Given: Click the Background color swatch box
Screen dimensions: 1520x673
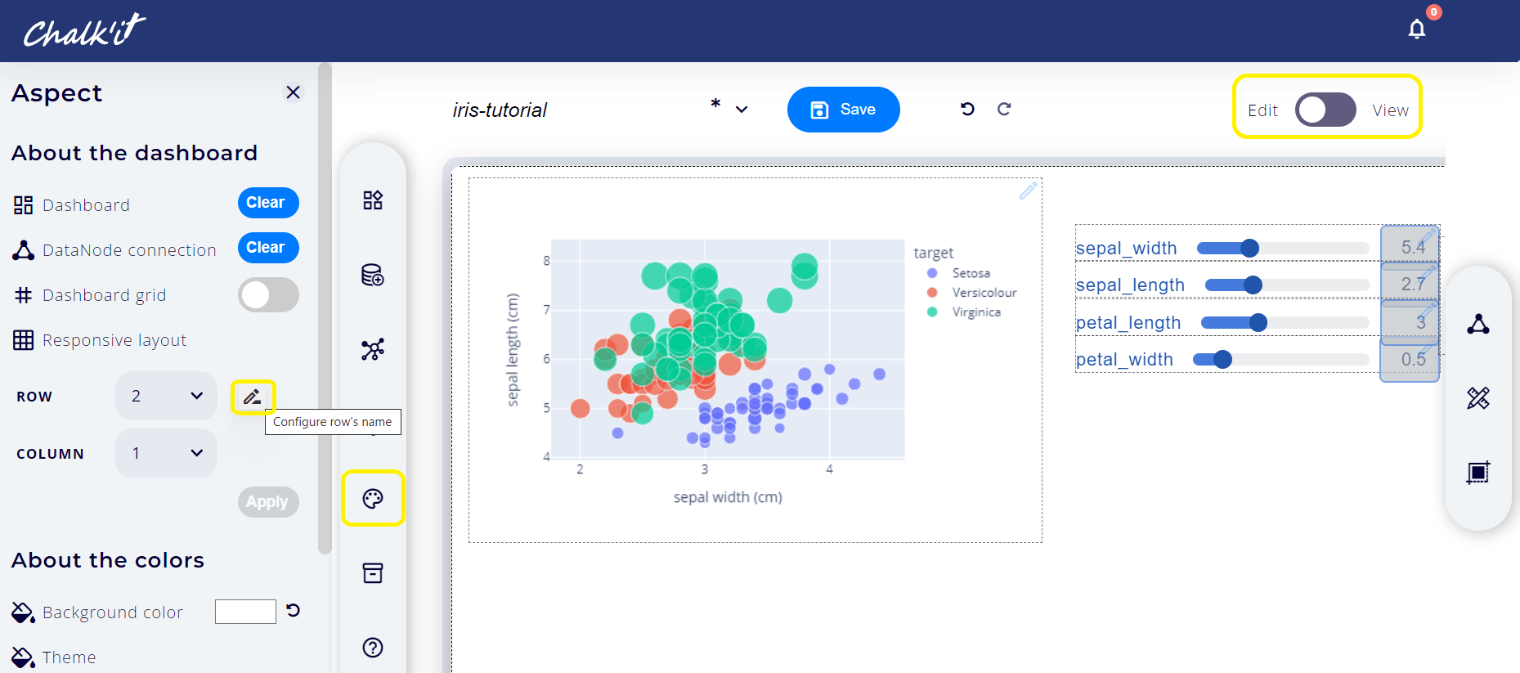Looking at the screenshot, I should click(x=245, y=612).
